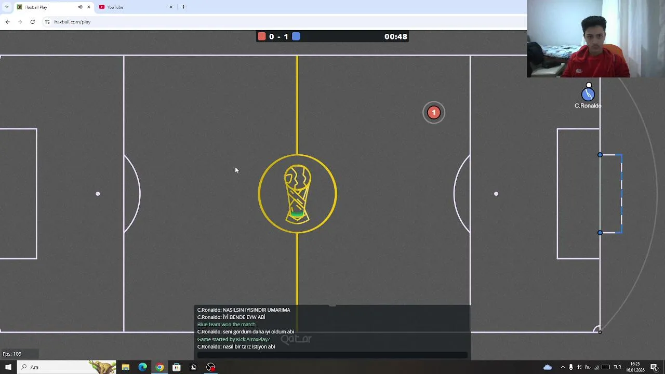The image size is (665, 374).
Task: View site information icon
Action: (x=47, y=22)
